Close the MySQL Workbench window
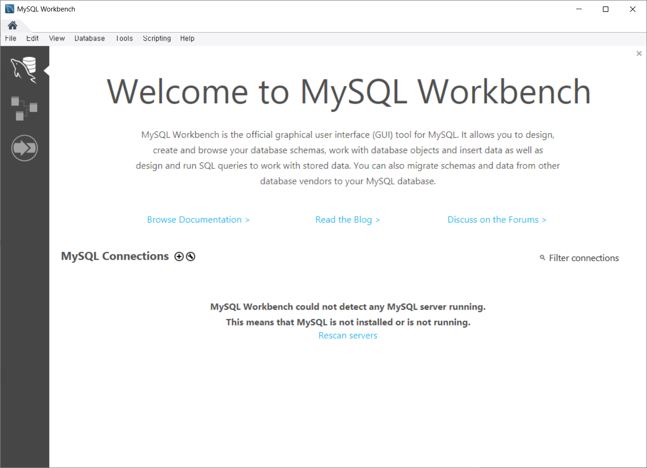 point(633,9)
